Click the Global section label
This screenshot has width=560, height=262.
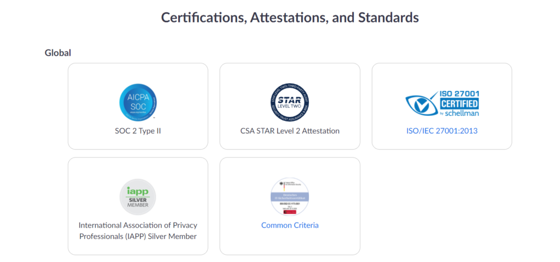click(x=58, y=53)
